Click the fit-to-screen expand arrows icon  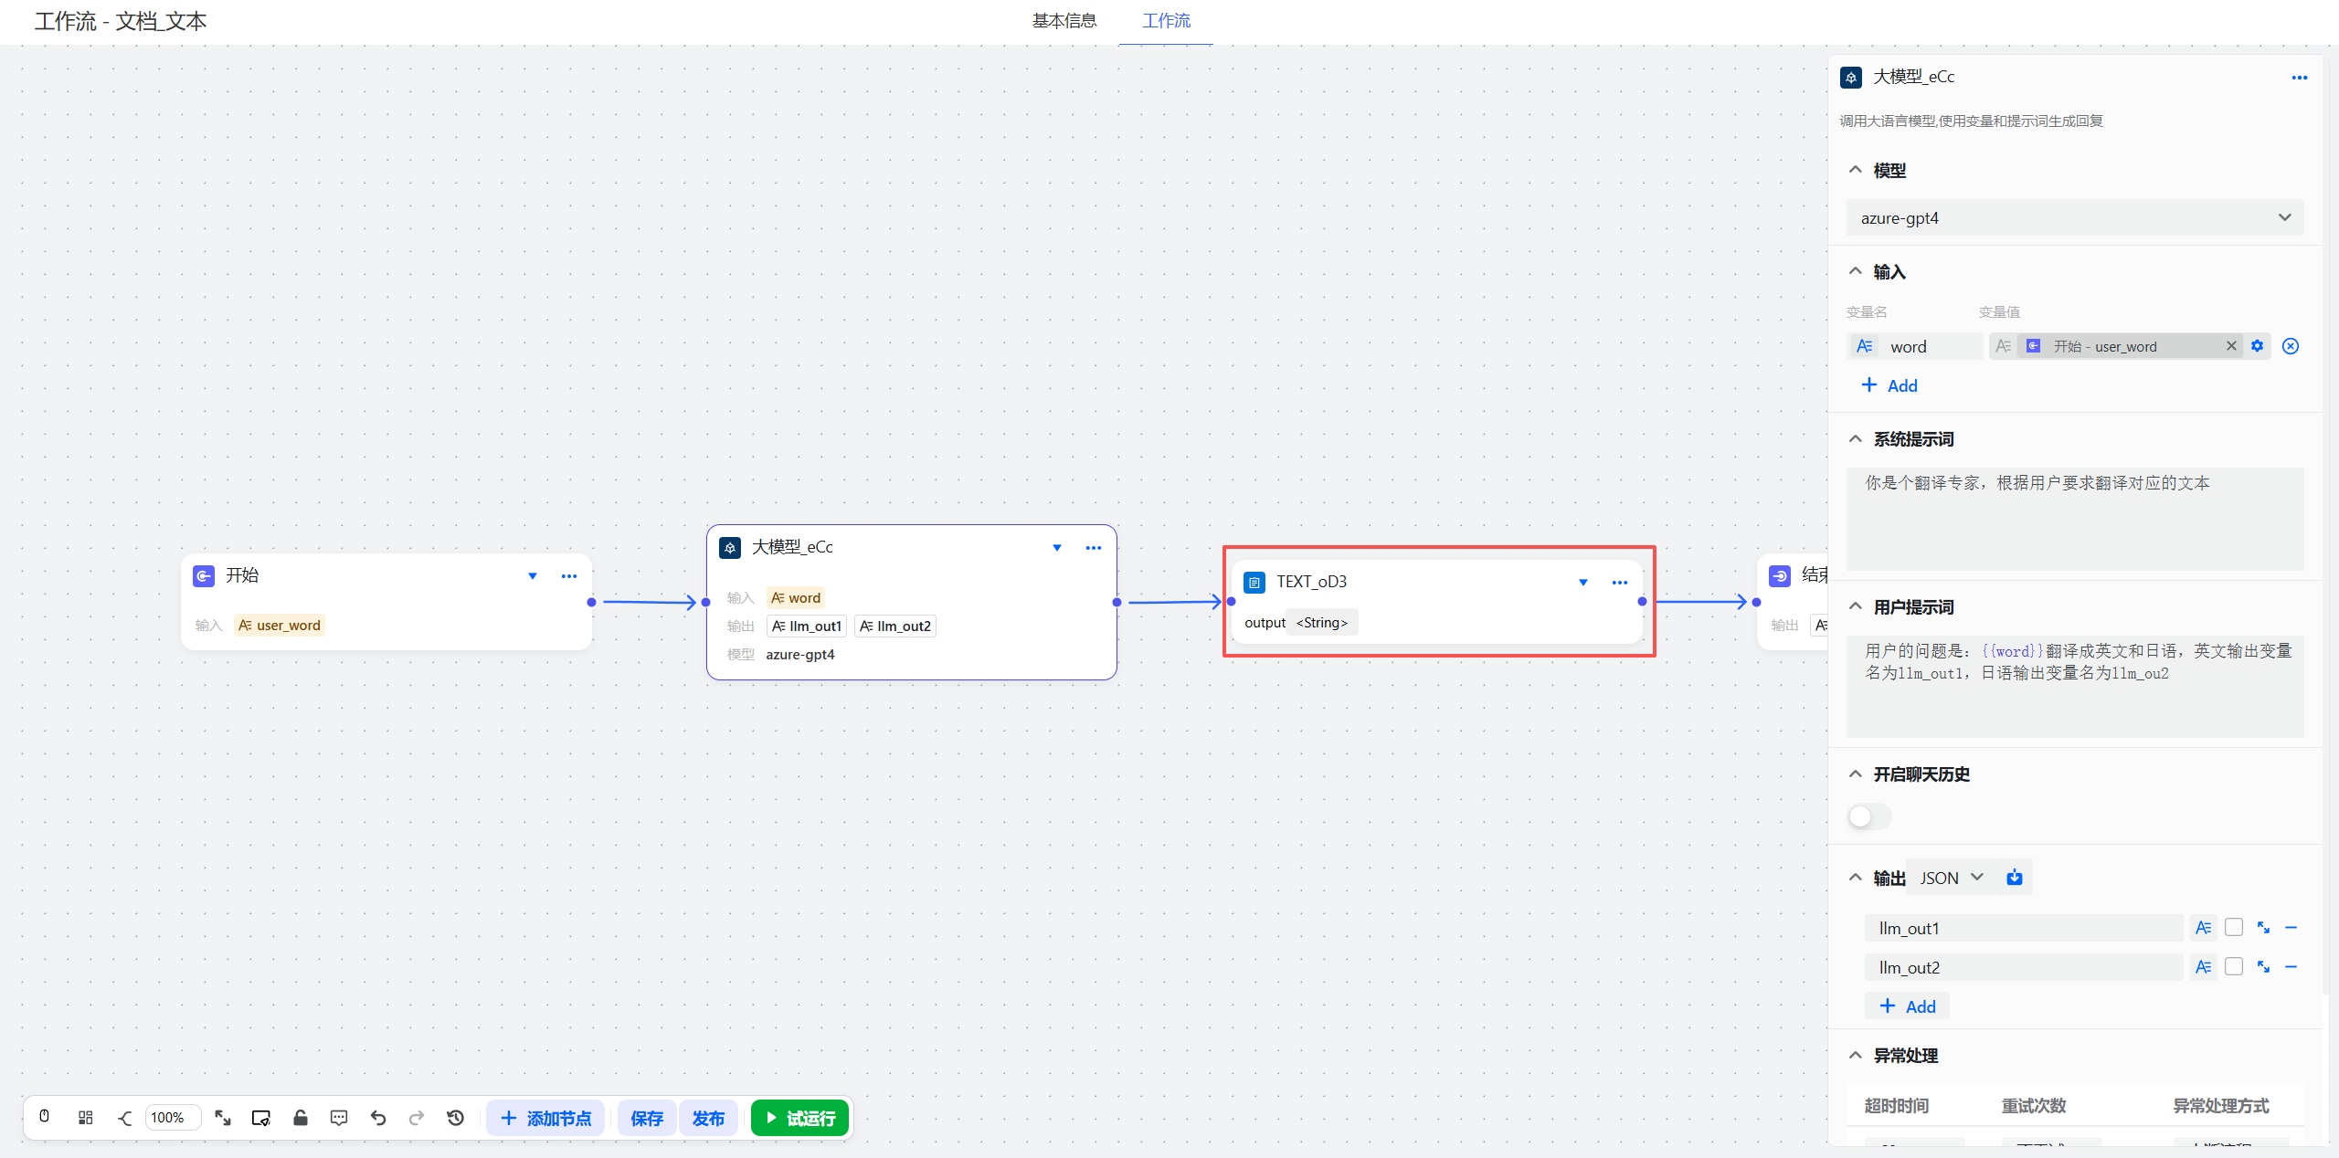tap(223, 1117)
